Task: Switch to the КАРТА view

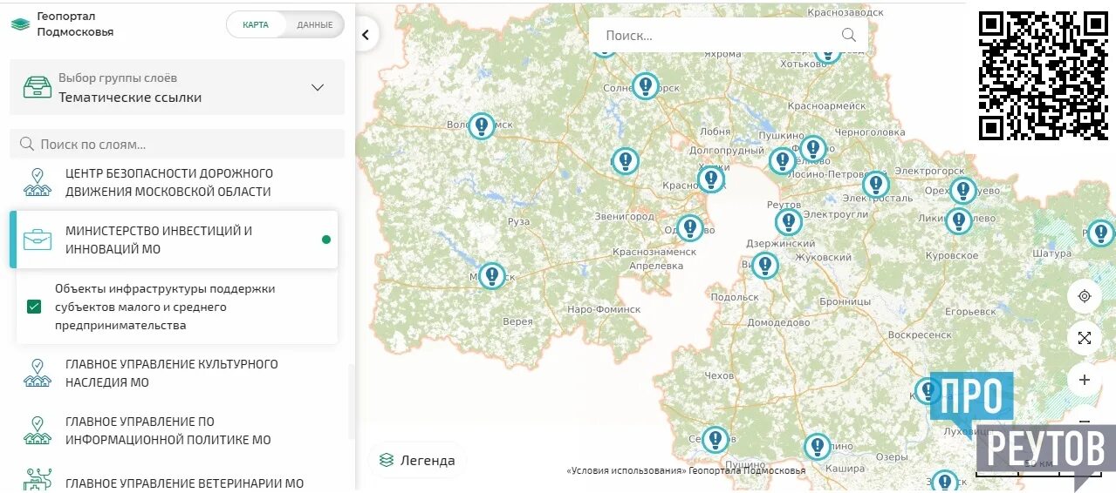Action: pos(256,24)
